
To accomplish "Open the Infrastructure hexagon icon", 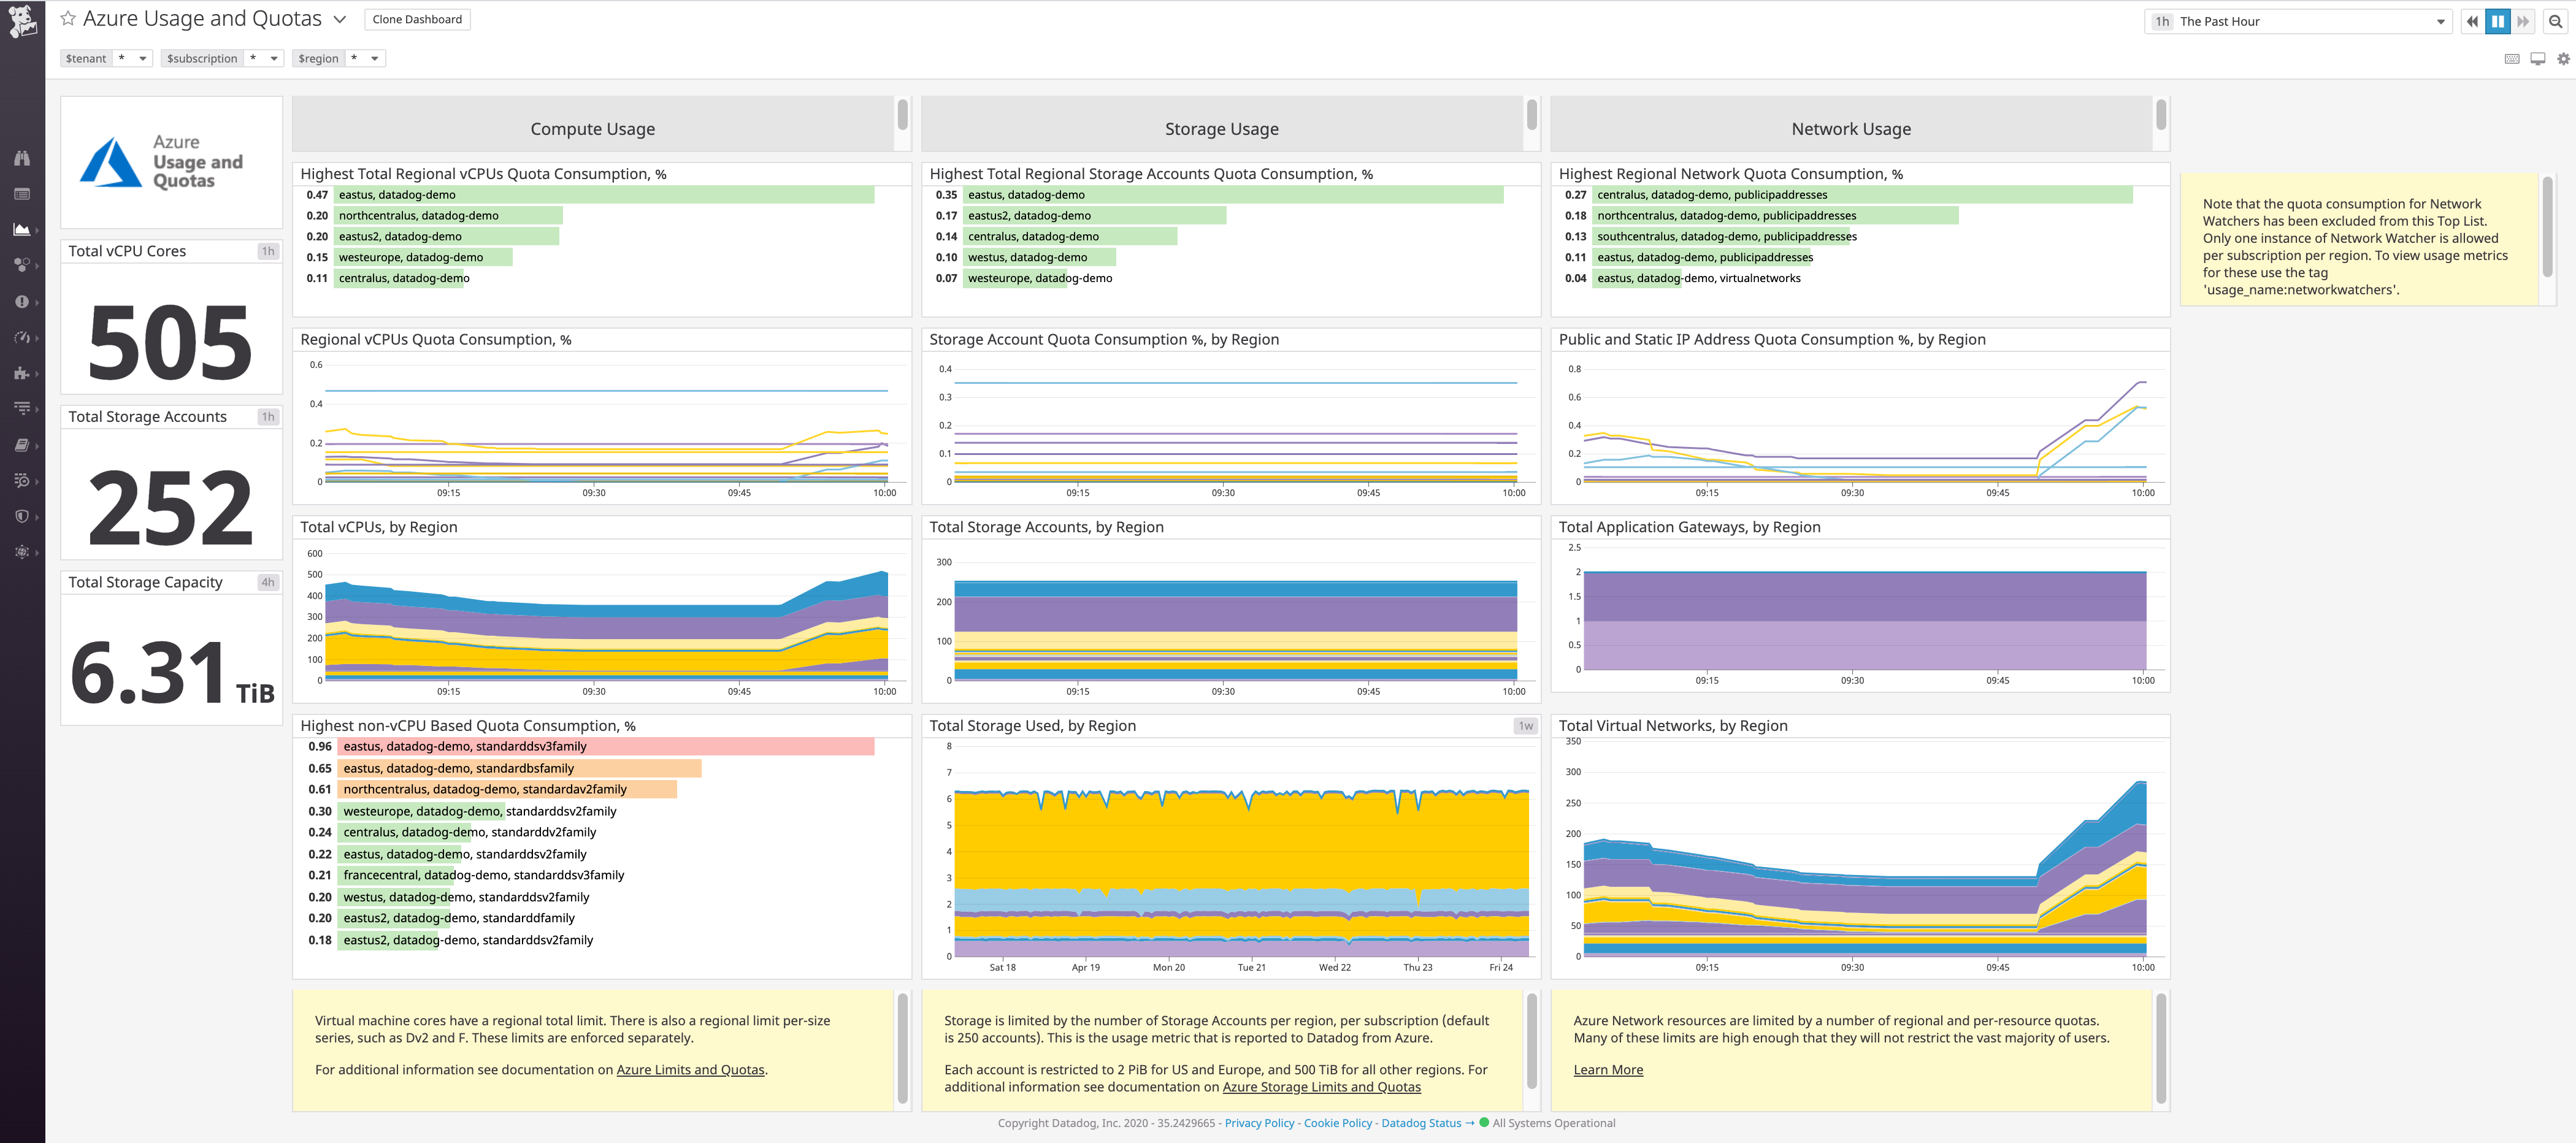I will click(x=22, y=265).
